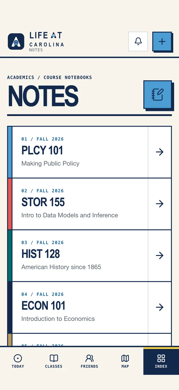Click the arrow beside PLCY 101
The width and height of the screenshot is (179, 390).
pos(160,152)
